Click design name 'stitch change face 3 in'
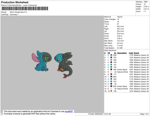Screen dimensions: 150x116 tap(18, 12)
